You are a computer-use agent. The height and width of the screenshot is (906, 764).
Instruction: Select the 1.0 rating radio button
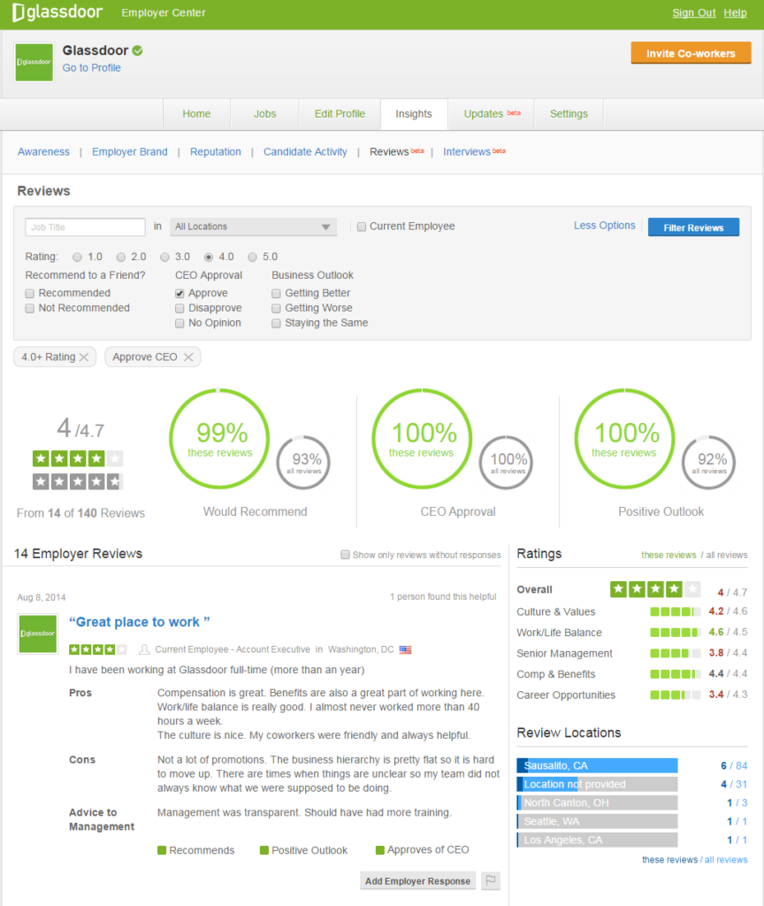tap(78, 257)
